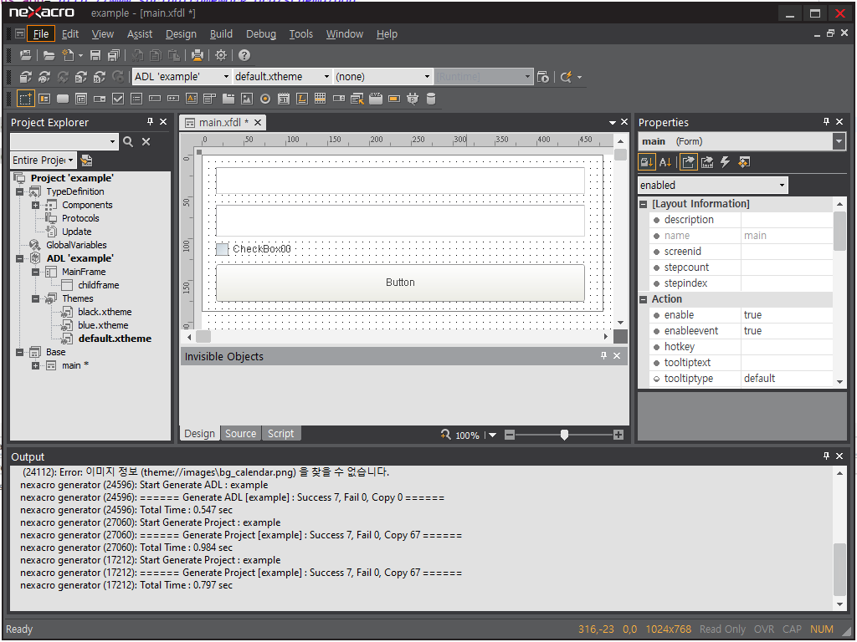Select the Button component tool
The image size is (857, 642).
[x=63, y=99]
